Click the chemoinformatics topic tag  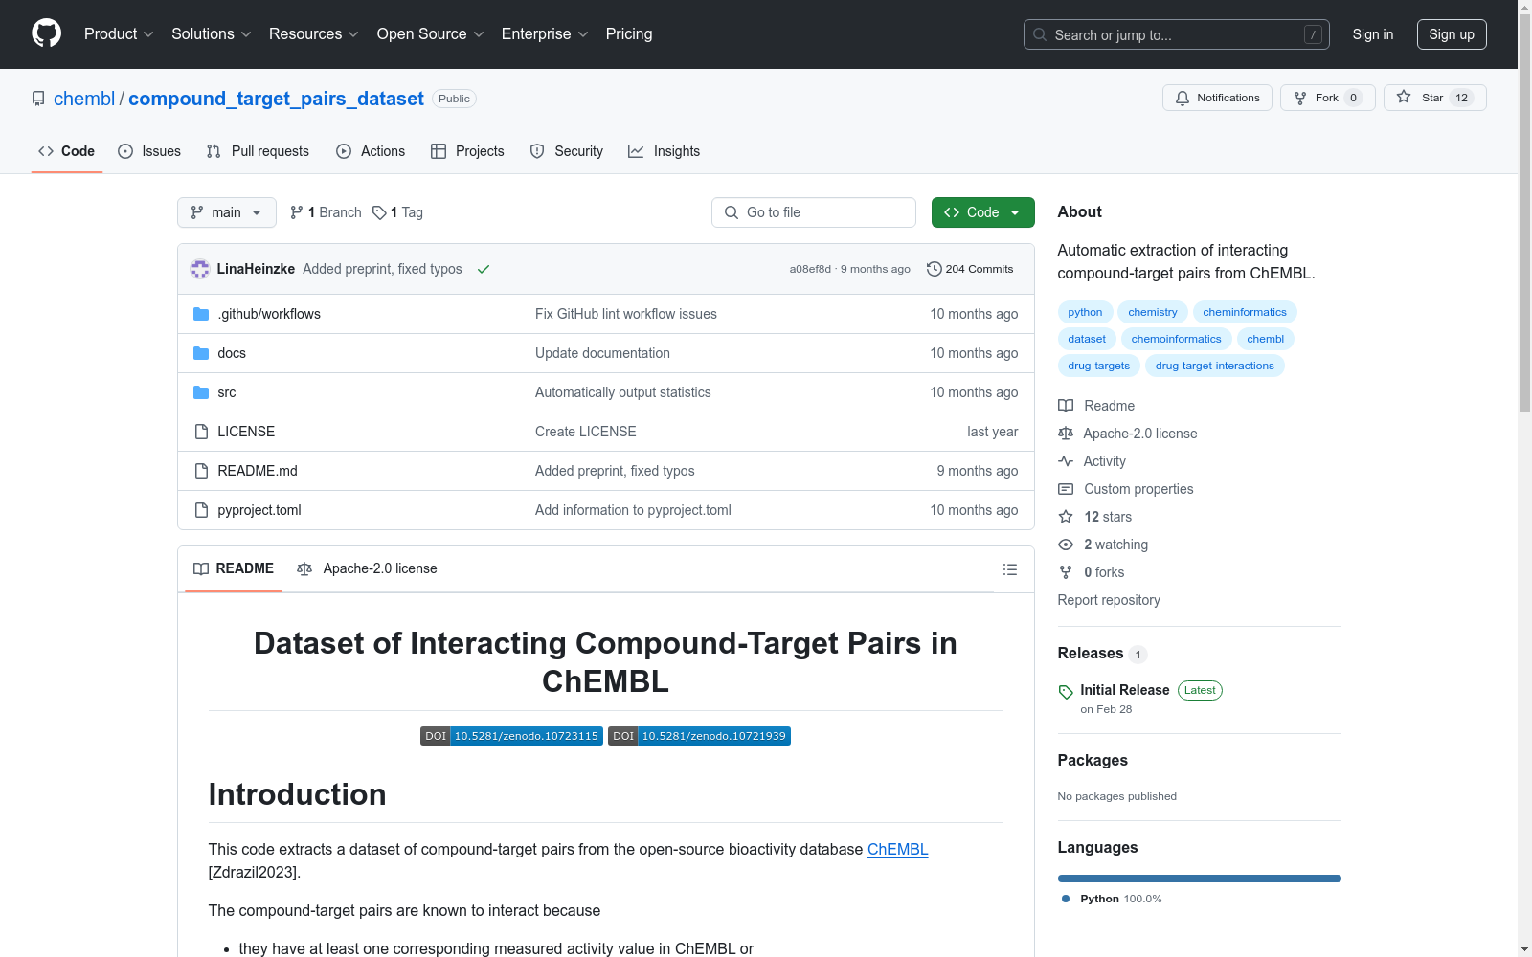pos(1176,339)
